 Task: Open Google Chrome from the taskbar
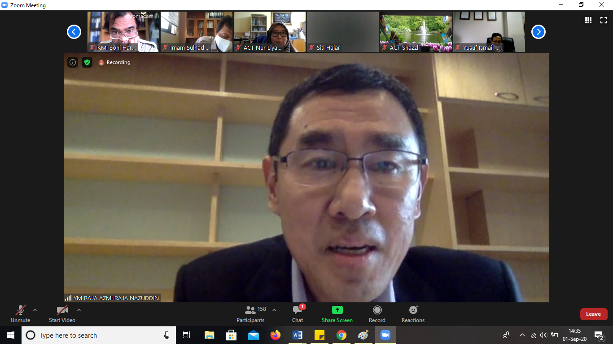[342, 335]
